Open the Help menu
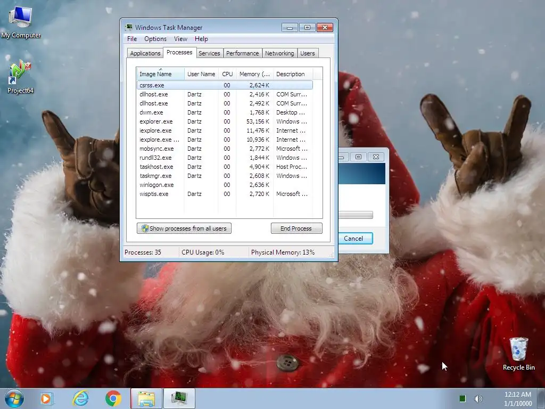 point(201,39)
